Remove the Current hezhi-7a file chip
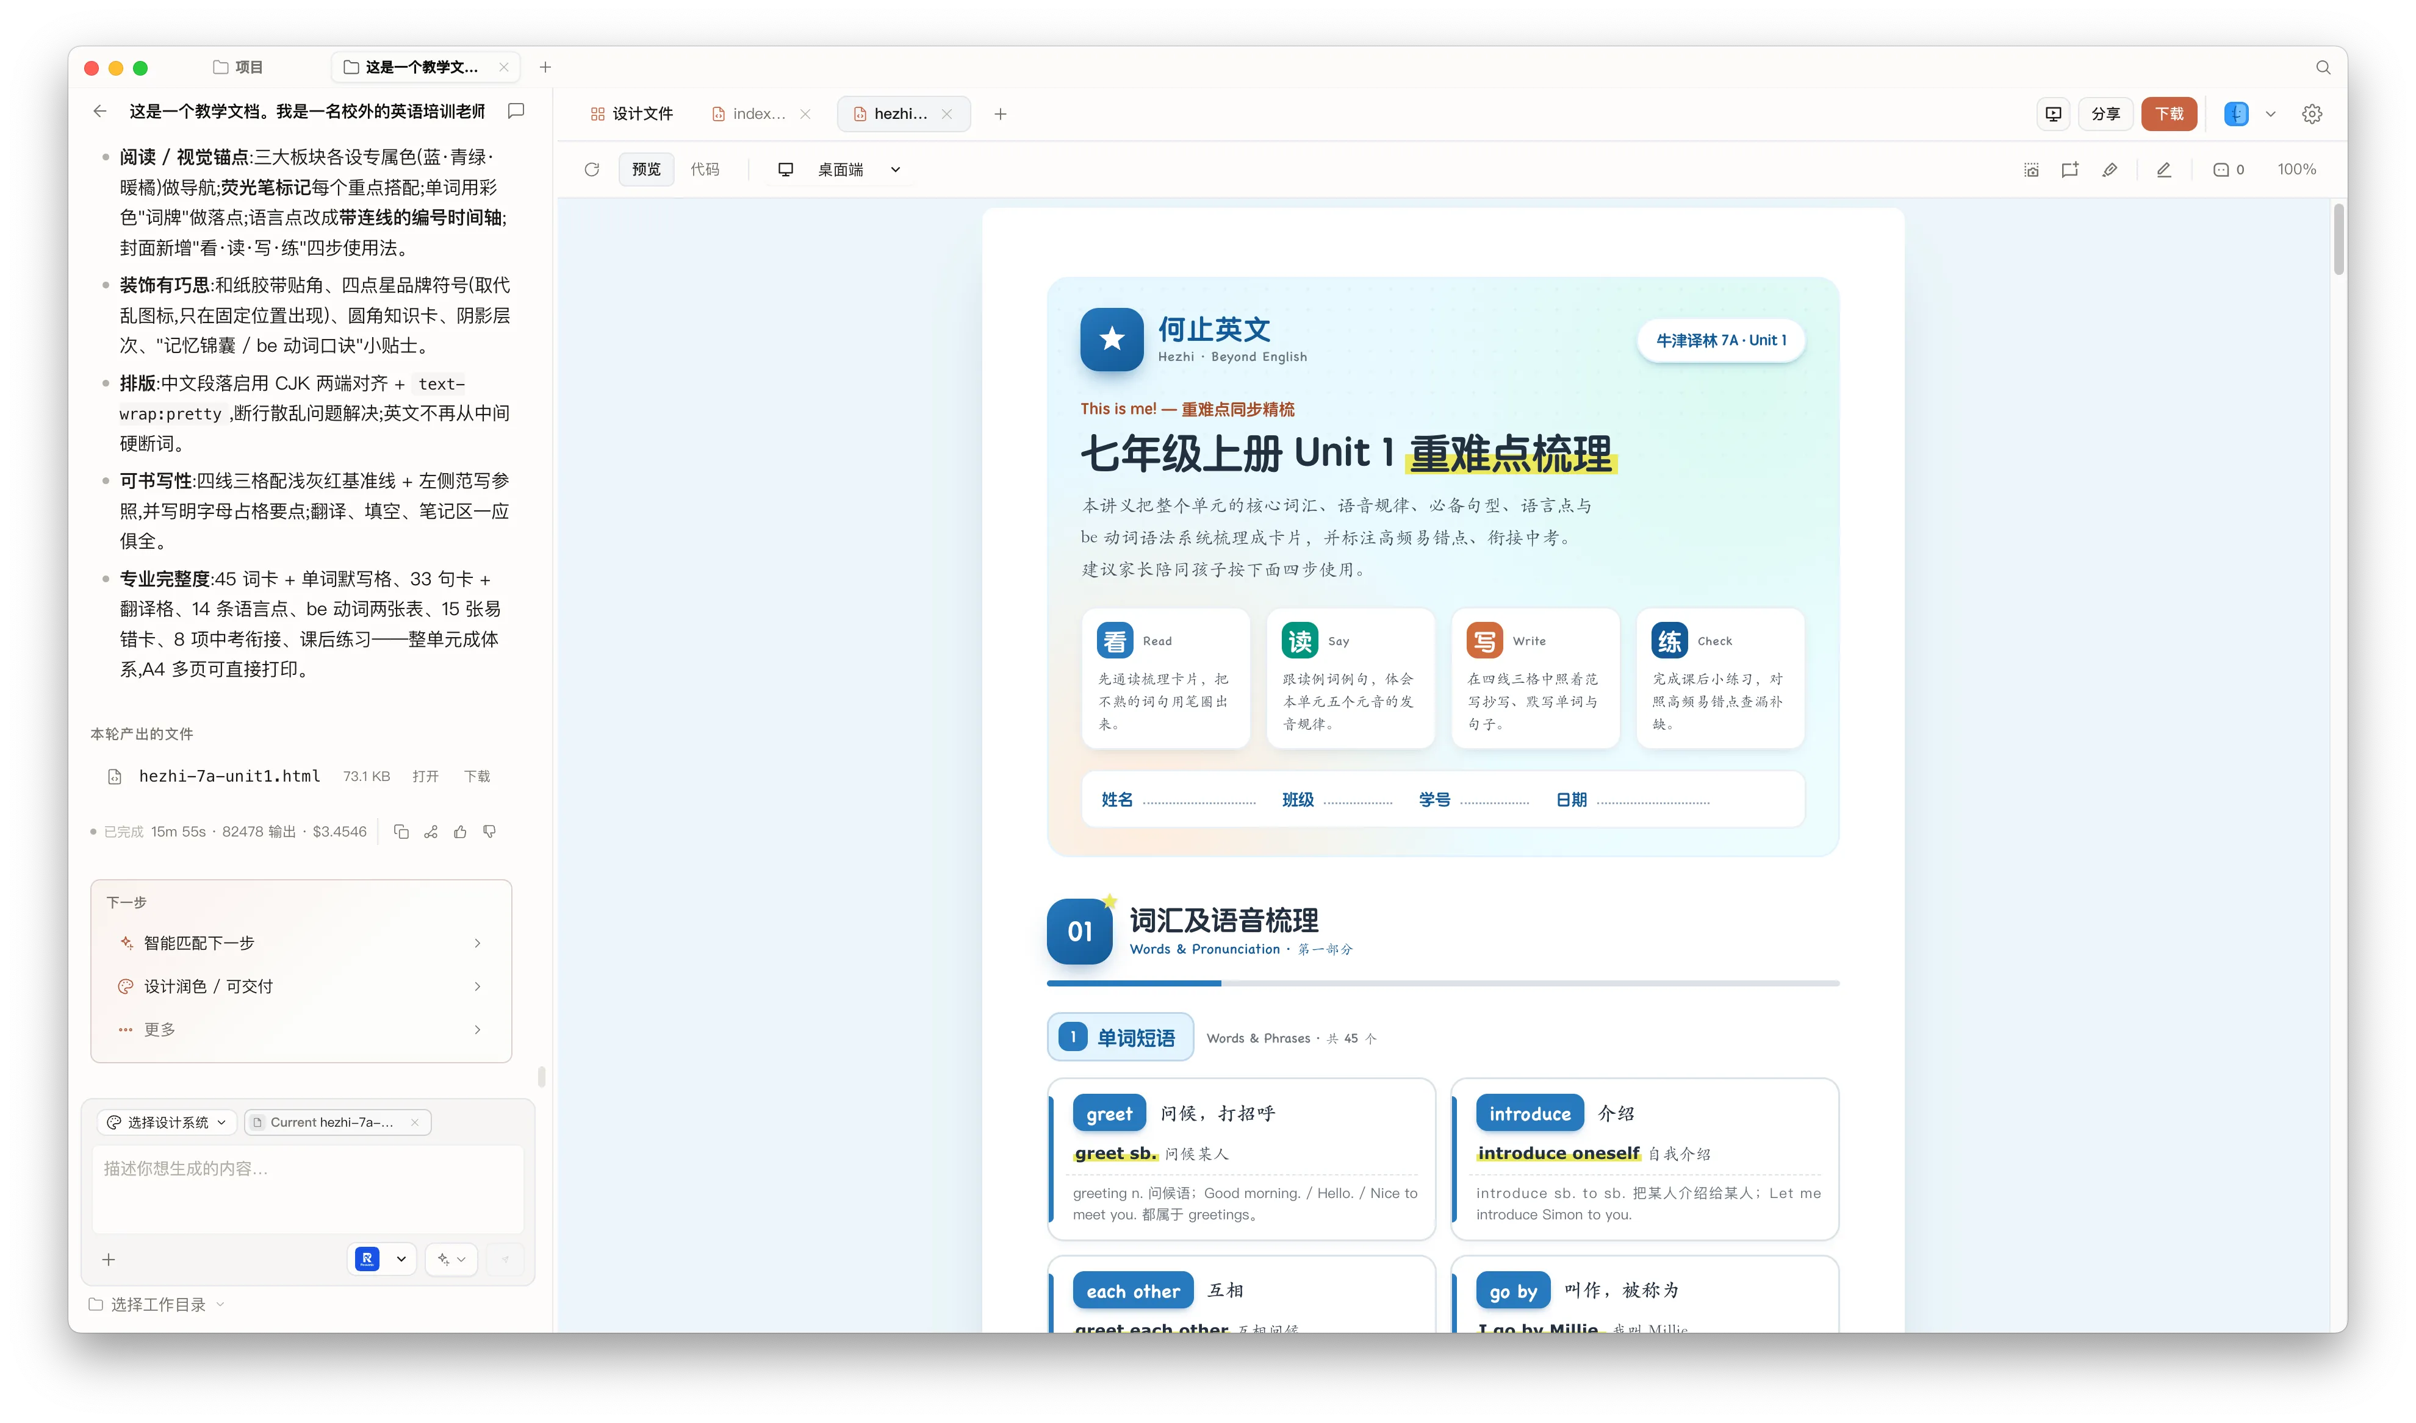The height and width of the screenshot is (1423, 2416). click(414, 1122)
